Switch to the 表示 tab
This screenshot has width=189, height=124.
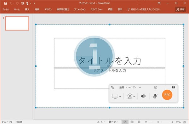tap(120, 9)
